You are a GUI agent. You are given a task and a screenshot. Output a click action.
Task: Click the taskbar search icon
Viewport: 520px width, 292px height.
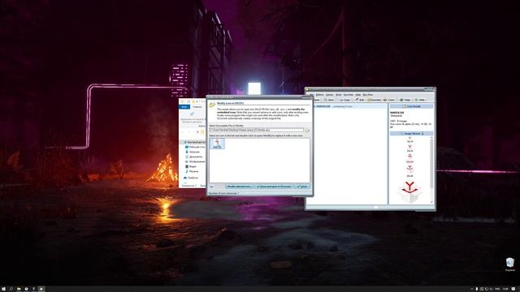click(x=11, y=289)
